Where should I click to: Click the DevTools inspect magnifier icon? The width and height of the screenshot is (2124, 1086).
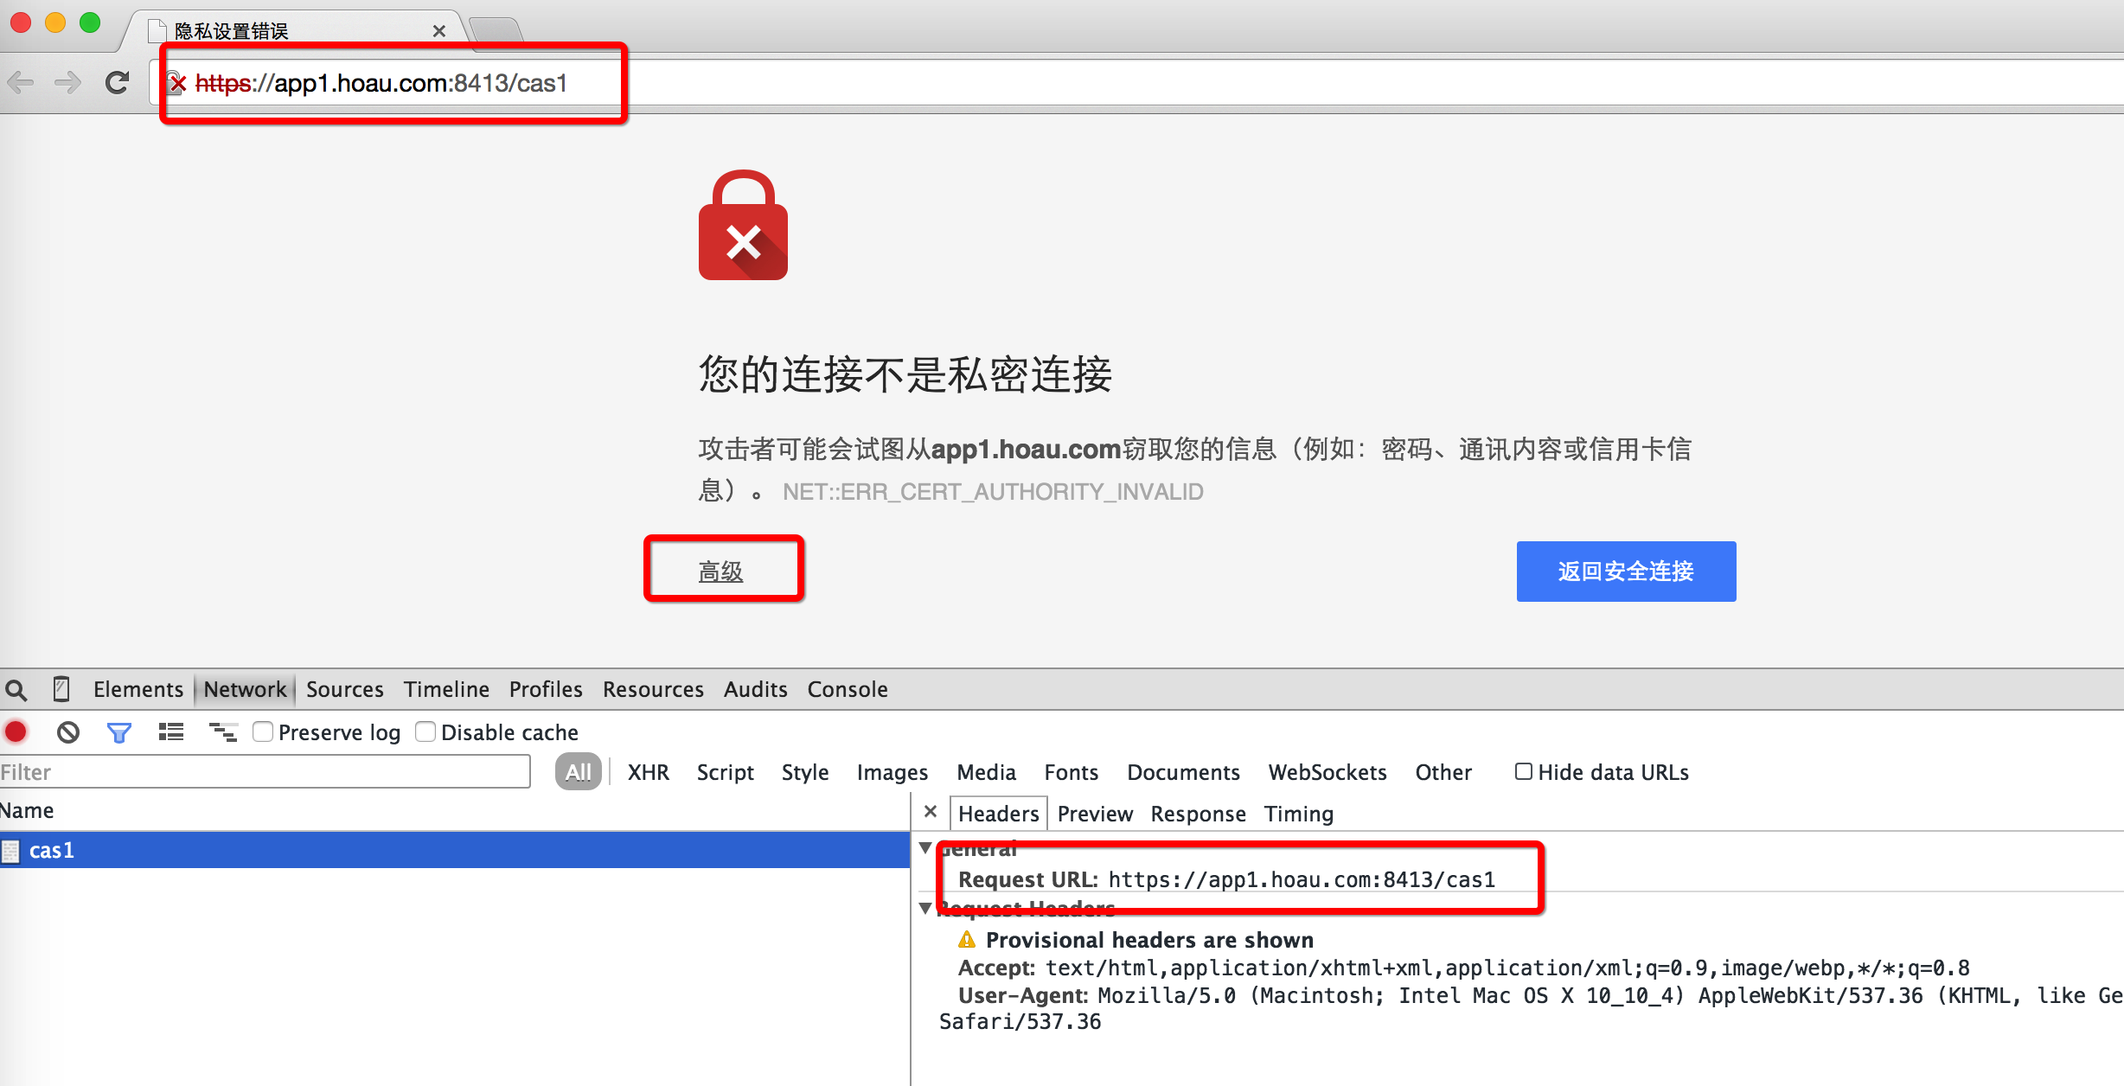click(16, 690)
